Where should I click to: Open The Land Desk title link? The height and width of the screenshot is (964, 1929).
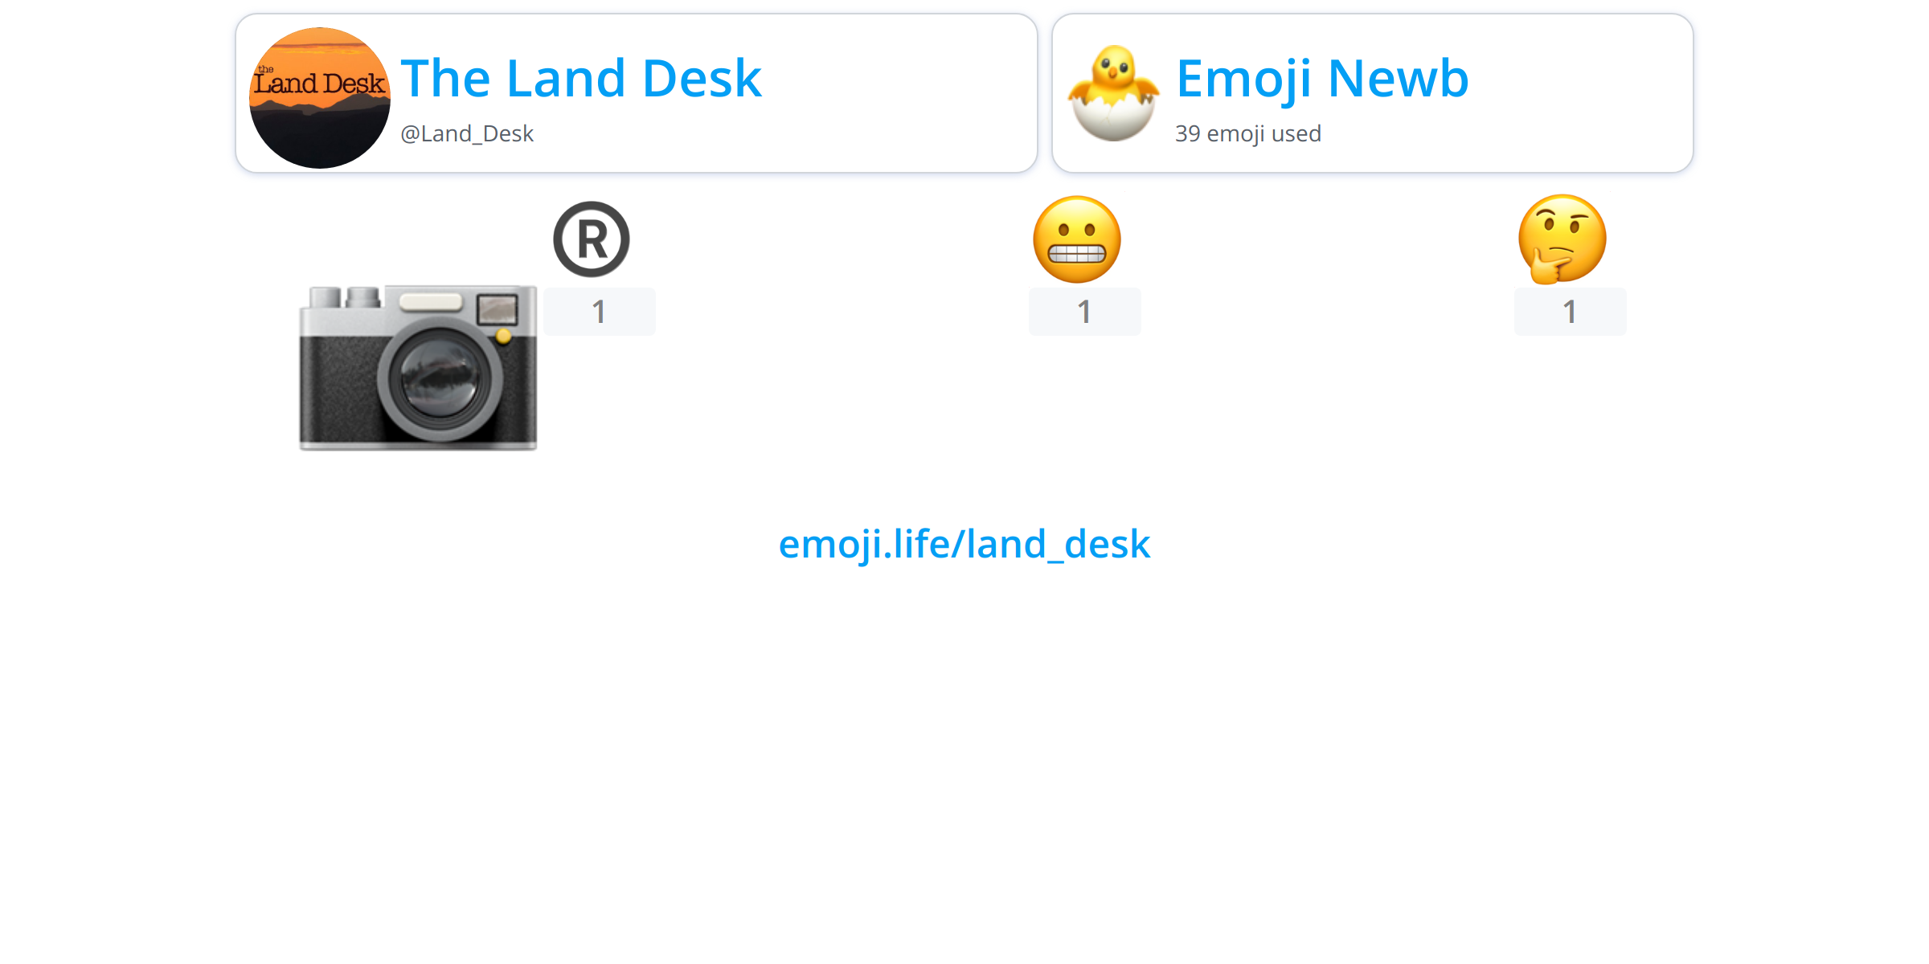point(581,78)
